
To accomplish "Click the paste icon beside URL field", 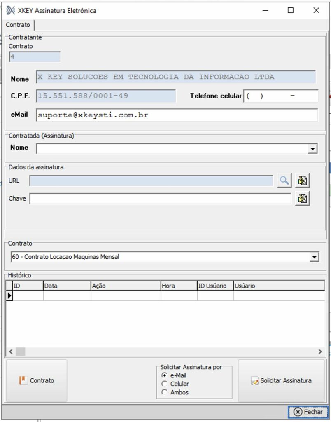I will point(302,181).
